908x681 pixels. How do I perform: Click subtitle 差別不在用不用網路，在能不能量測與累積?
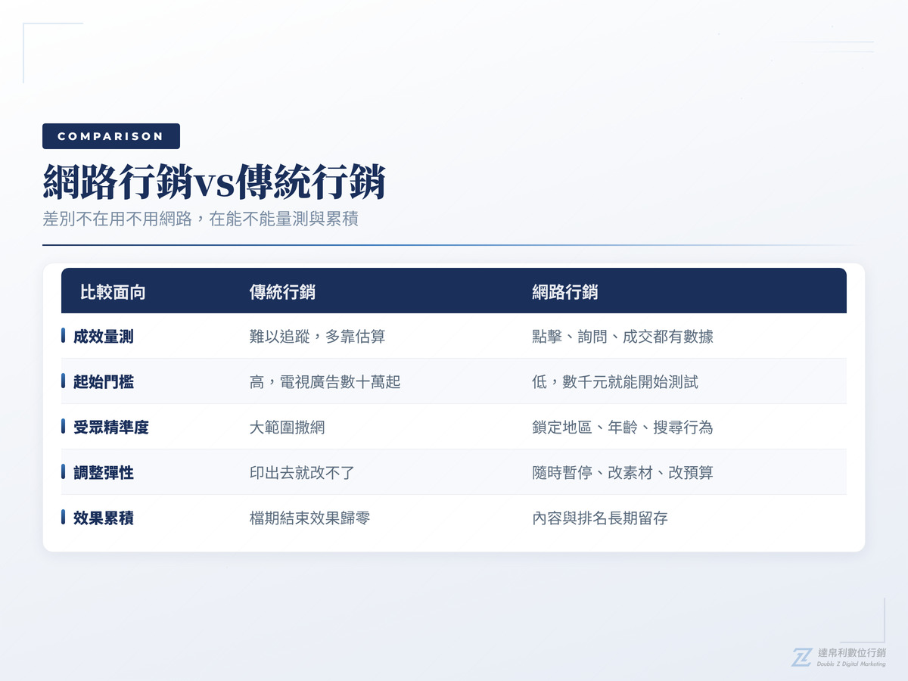201,219
